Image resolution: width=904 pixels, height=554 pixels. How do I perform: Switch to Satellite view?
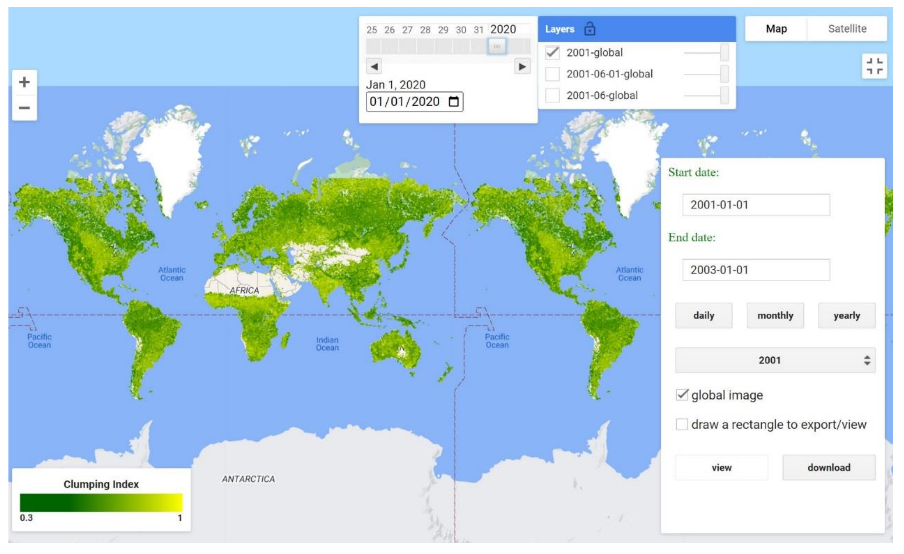pos(847,29)
